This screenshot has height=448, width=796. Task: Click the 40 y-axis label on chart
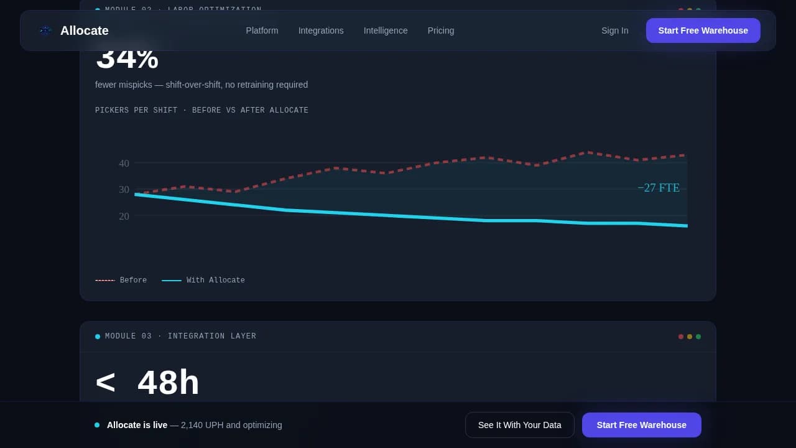(x=124, y=164)
